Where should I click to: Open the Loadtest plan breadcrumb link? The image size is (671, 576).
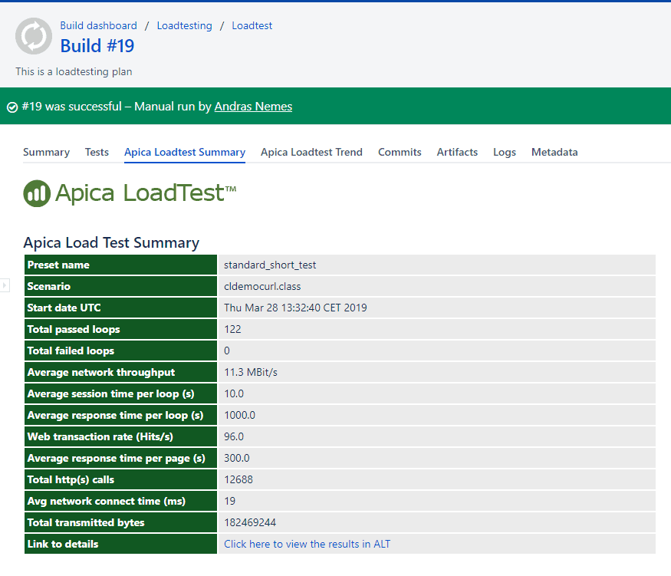(252, 25)
